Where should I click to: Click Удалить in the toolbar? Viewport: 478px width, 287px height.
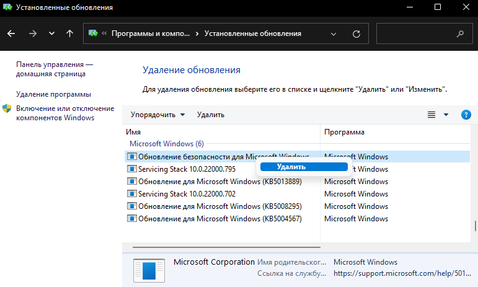point(211,115)
